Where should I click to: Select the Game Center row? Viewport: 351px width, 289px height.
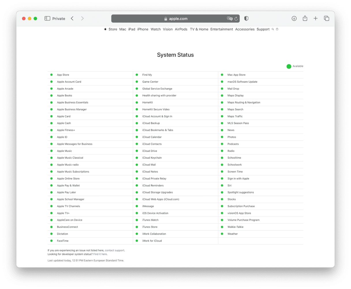175,82
